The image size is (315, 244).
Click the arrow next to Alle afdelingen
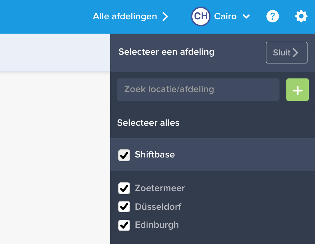coord(165,16)
